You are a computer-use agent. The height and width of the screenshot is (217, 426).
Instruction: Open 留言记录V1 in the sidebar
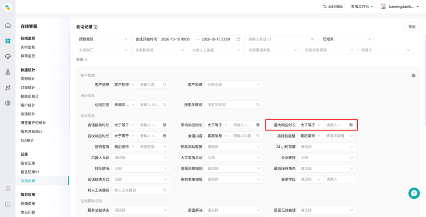click(x=30, y=172)
